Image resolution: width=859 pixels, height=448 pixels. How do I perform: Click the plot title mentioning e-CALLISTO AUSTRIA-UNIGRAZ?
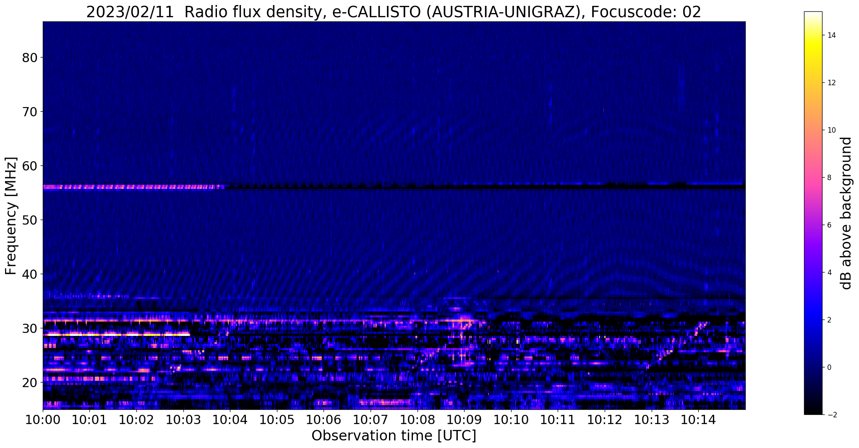tap(394, 12)
